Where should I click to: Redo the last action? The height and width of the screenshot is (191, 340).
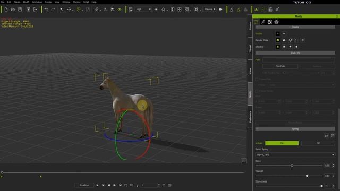coord(53,10)
